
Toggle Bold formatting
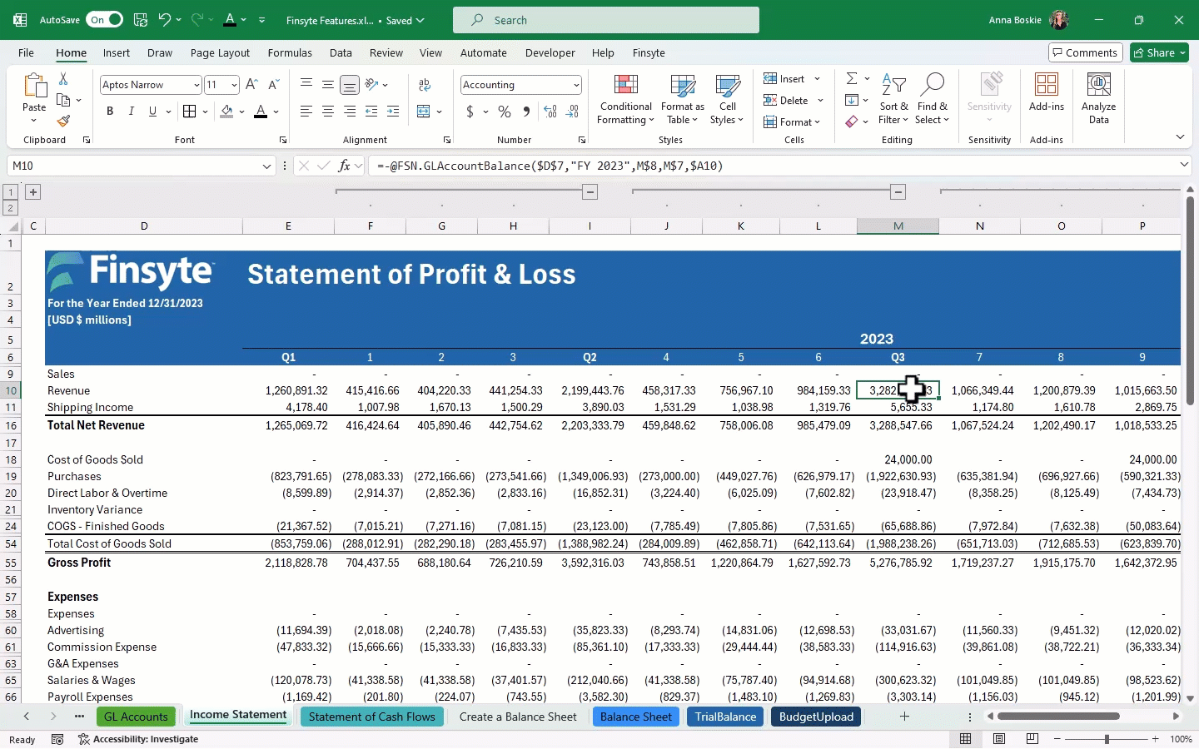[110, 112]
